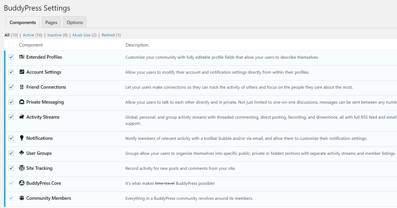The image size is (397, 208).
Task: Uncheck the Extended Profiles checkbox
Action: tap(11, 57)
